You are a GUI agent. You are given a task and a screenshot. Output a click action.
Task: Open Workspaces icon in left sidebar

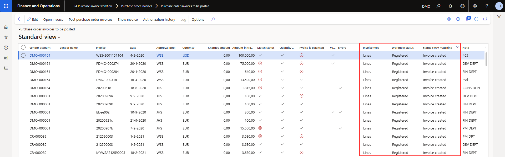click(6, 58)
